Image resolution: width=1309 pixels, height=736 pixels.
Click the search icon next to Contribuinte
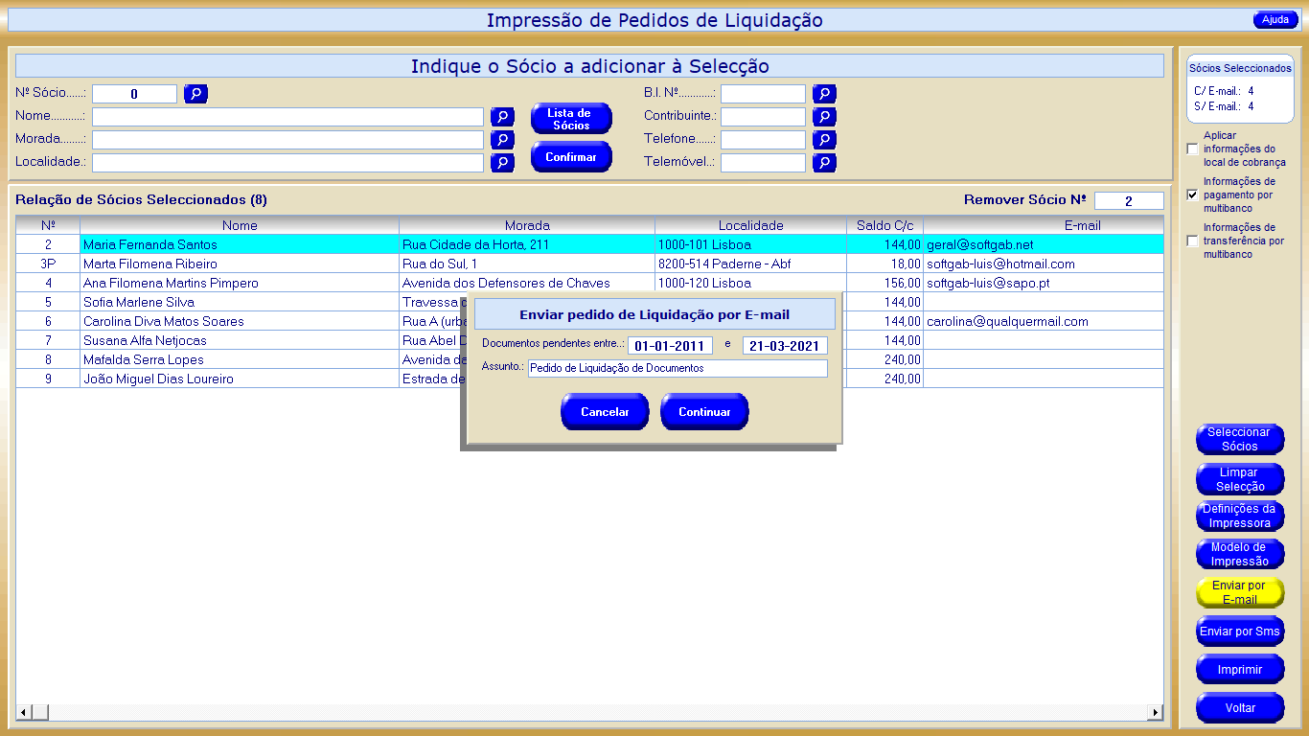[824, 117]
